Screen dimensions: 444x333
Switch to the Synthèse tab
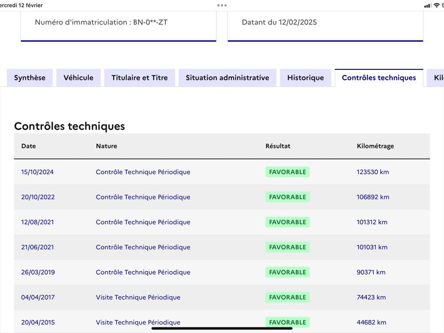click(x=30, y=78)
